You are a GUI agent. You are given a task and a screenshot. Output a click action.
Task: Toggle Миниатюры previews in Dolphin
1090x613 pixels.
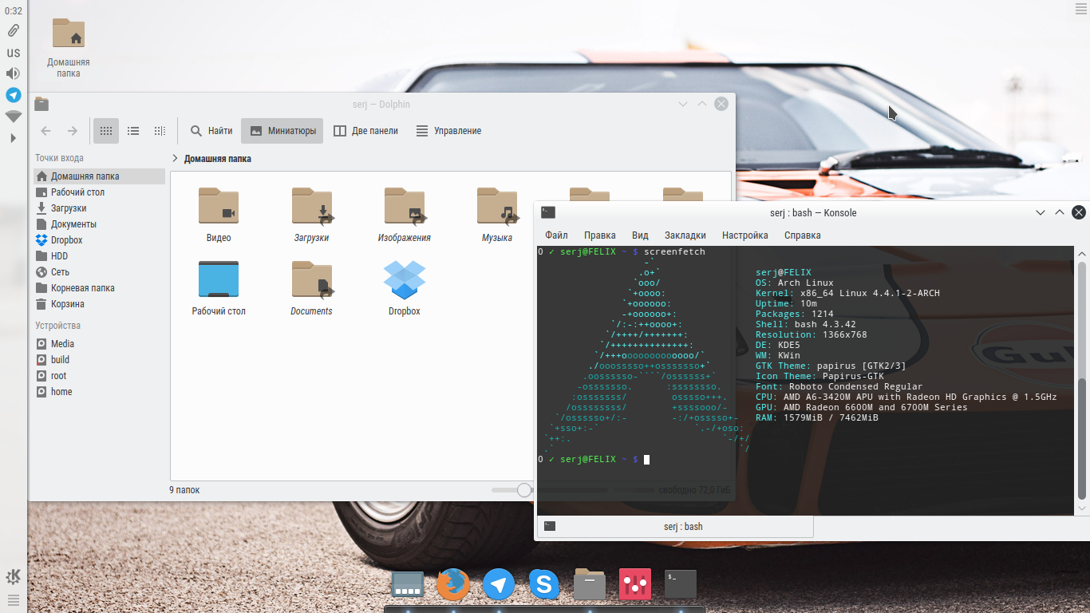[x=282, y=131]
